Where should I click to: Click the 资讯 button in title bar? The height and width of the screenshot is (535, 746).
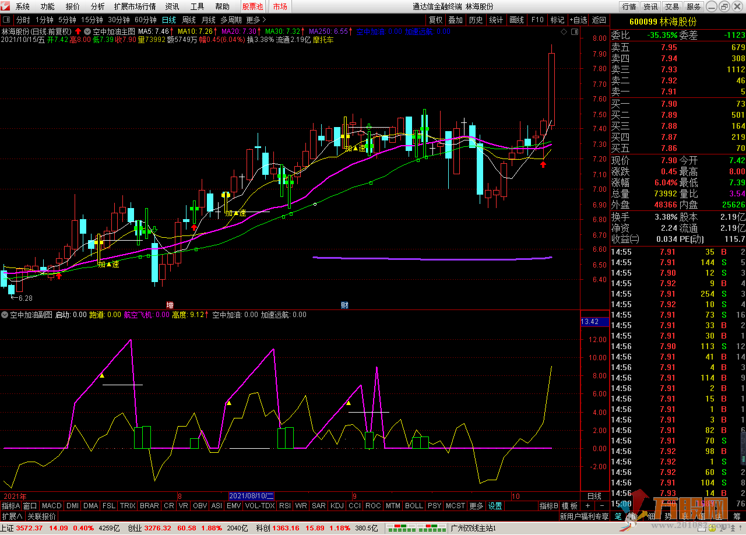pos(650,6)
